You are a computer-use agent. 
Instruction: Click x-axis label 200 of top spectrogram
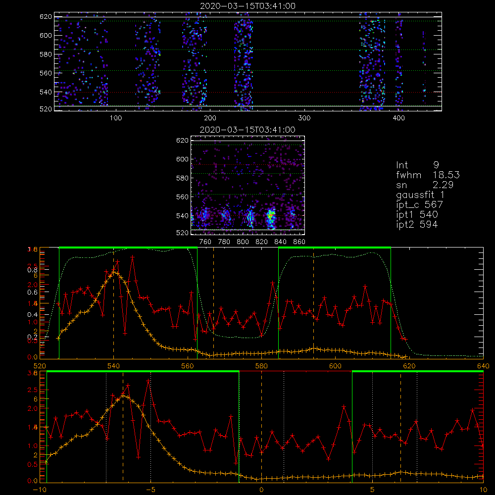pos(210,118)
